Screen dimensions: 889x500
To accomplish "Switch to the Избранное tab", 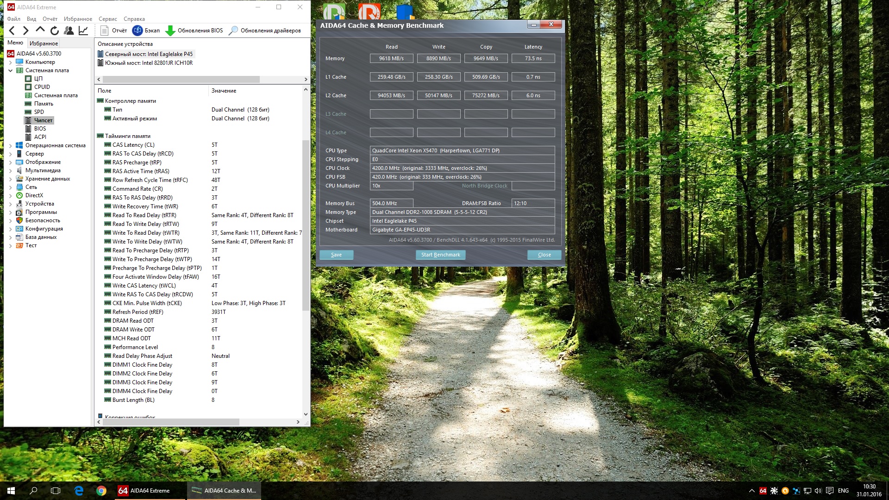I will tap(44, 43).
